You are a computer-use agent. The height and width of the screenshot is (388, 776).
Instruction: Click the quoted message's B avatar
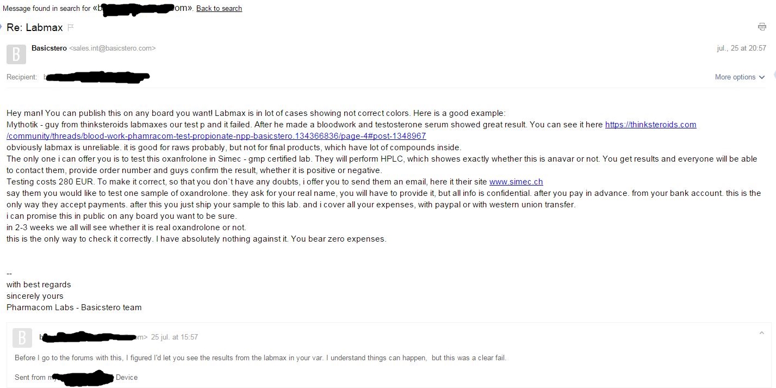pos(22,337)
